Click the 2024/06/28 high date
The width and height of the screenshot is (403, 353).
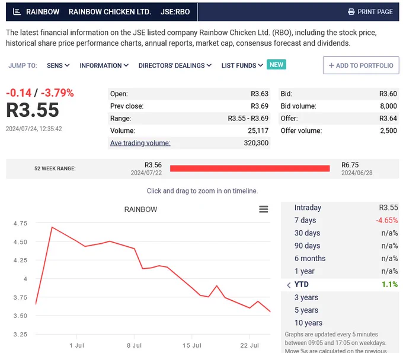(x=357, y=173)
